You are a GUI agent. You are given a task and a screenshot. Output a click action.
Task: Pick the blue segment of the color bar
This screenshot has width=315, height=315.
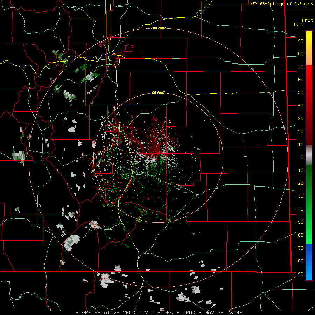309,262
